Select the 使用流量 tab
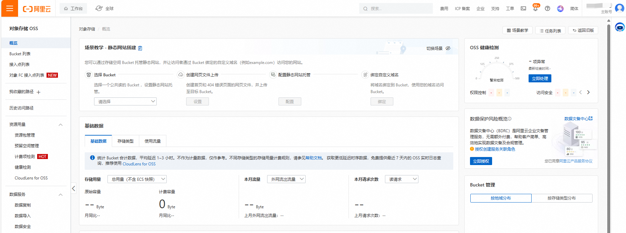 tap(153, 141)
